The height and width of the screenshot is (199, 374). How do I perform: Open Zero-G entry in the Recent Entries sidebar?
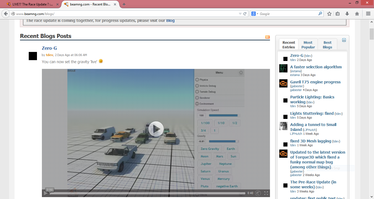[x=297, y=55]
